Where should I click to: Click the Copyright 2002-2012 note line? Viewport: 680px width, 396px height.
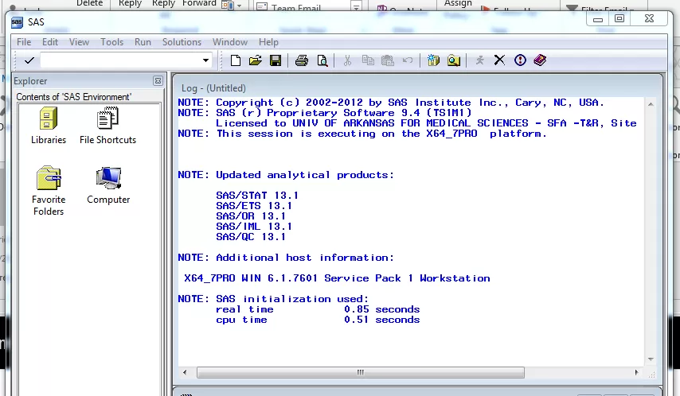(x=391, y=103)
